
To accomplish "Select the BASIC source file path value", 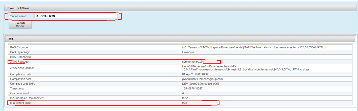I will [254, 47].
